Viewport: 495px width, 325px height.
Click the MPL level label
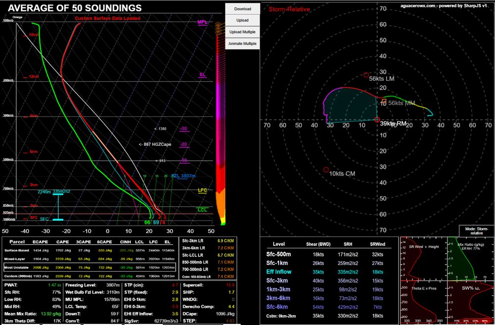coord(202,22)
